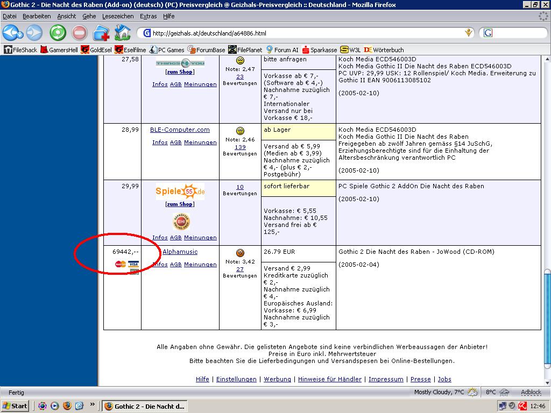Open the Jobs footer link
Image resolution: width=551 pixels, height=413 pixels.
pos(444,379)
